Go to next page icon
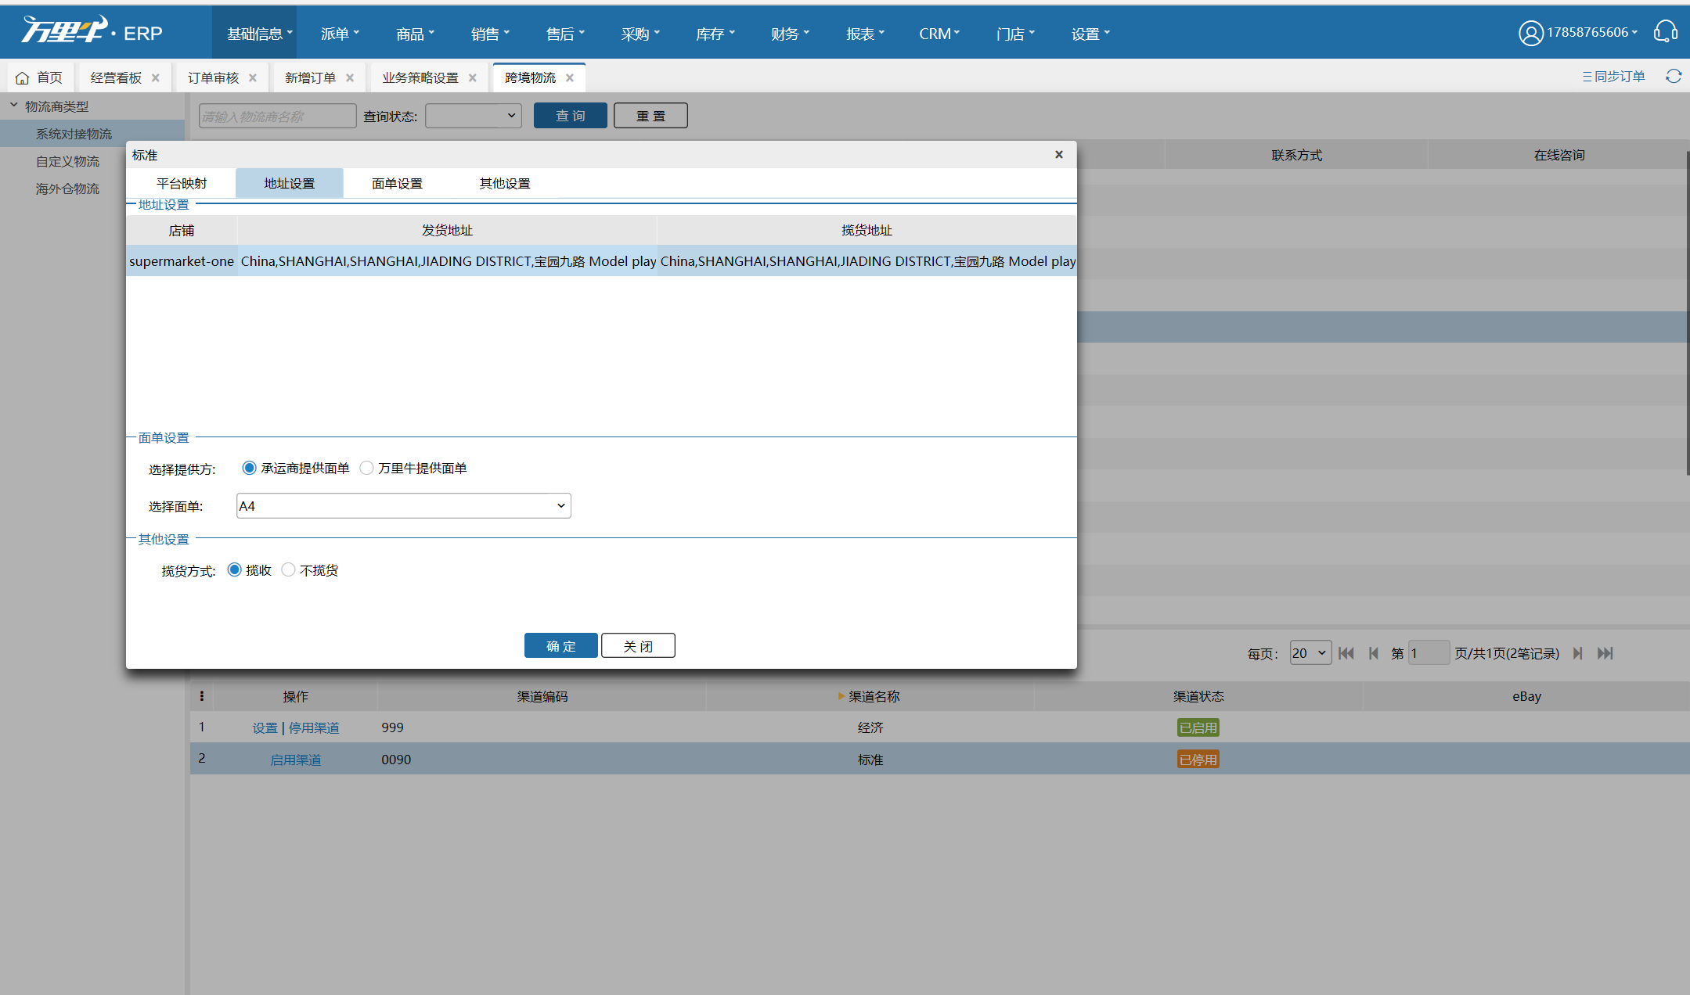Viewport: 1690px width, 995px height. [x=1577, y=653]
